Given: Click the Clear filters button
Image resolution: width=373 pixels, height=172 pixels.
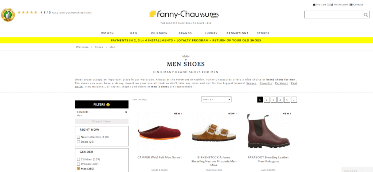Looking at the screenshot, I should click(102, 121).
